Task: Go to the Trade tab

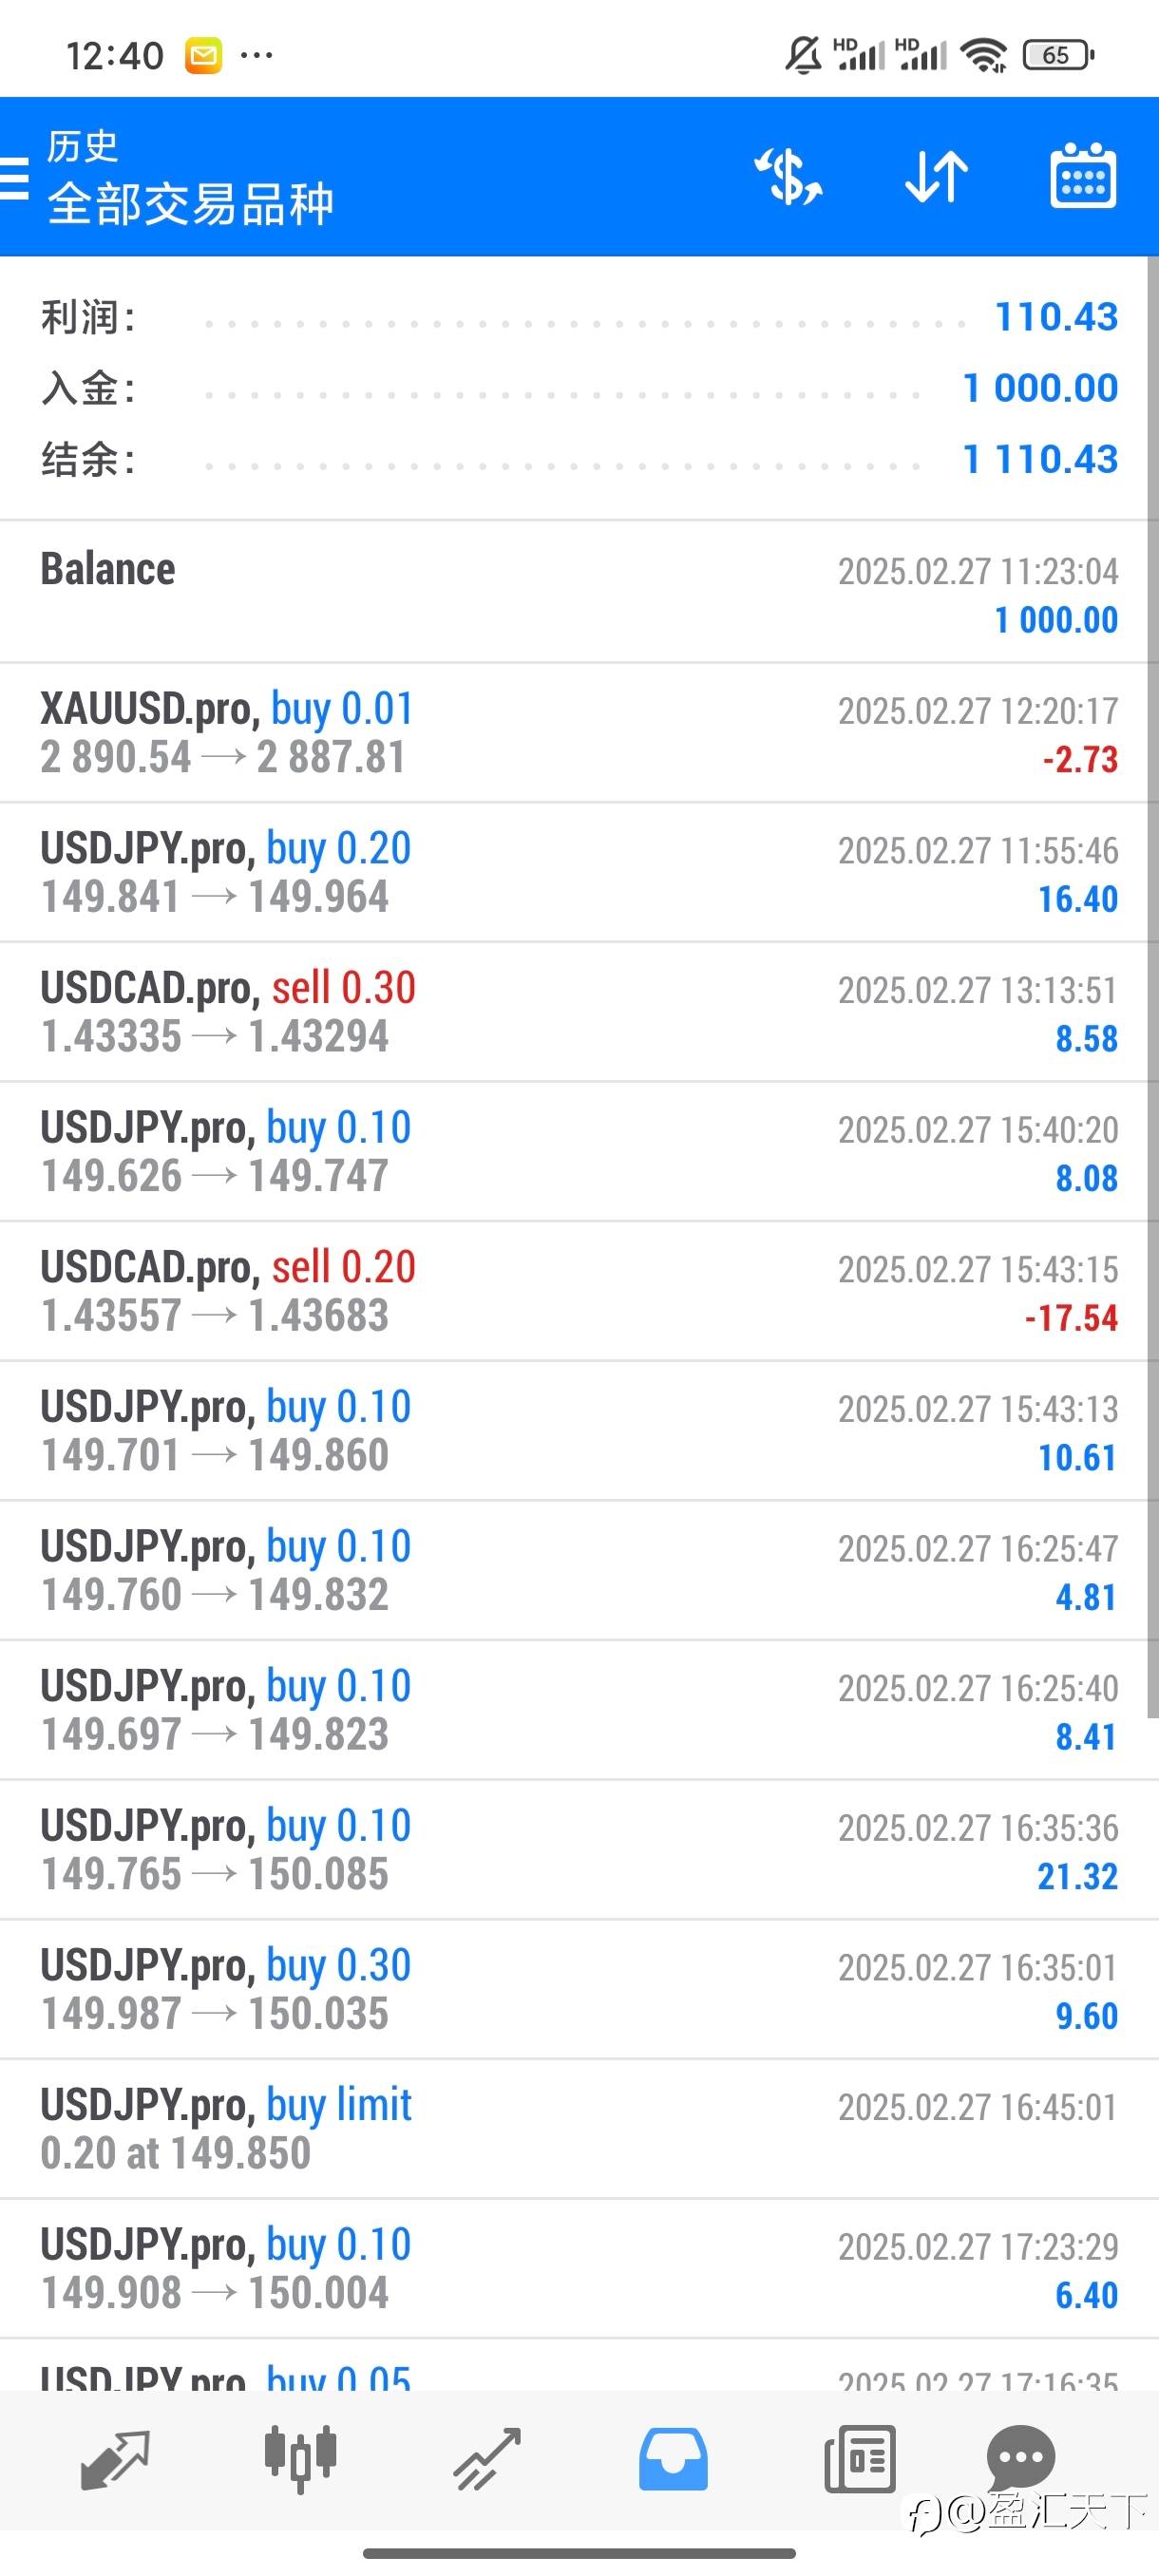Action: pos(487,2459)
